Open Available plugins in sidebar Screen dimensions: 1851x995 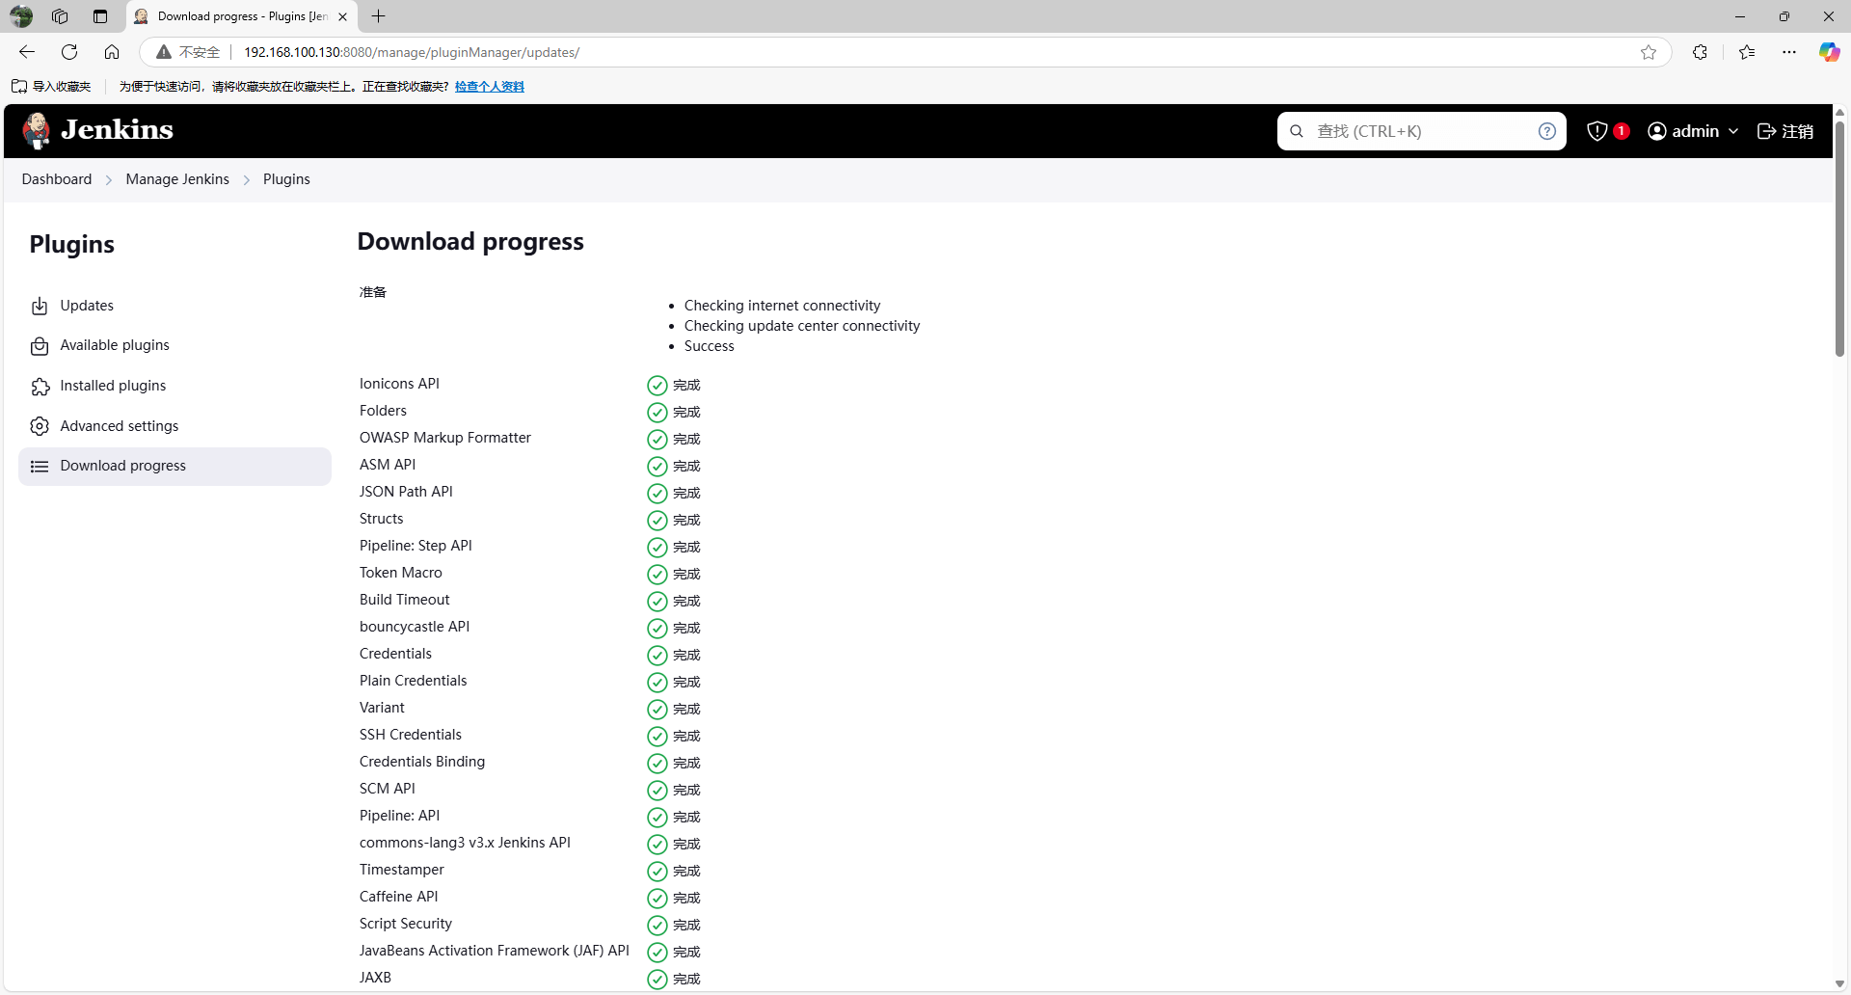114,345
